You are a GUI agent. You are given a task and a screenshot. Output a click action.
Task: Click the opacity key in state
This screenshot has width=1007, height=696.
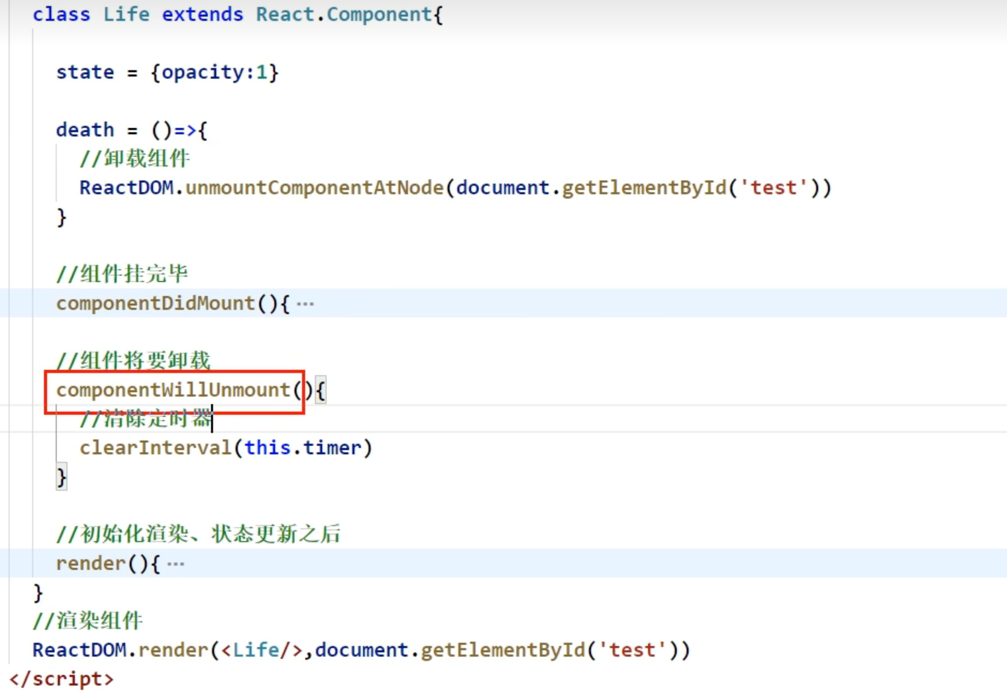[x=202, y=72]
